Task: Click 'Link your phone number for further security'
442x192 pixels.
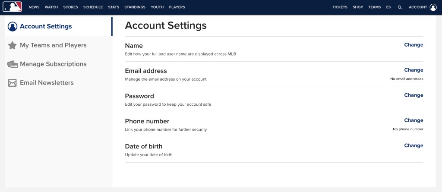Action: click(166, 130)
